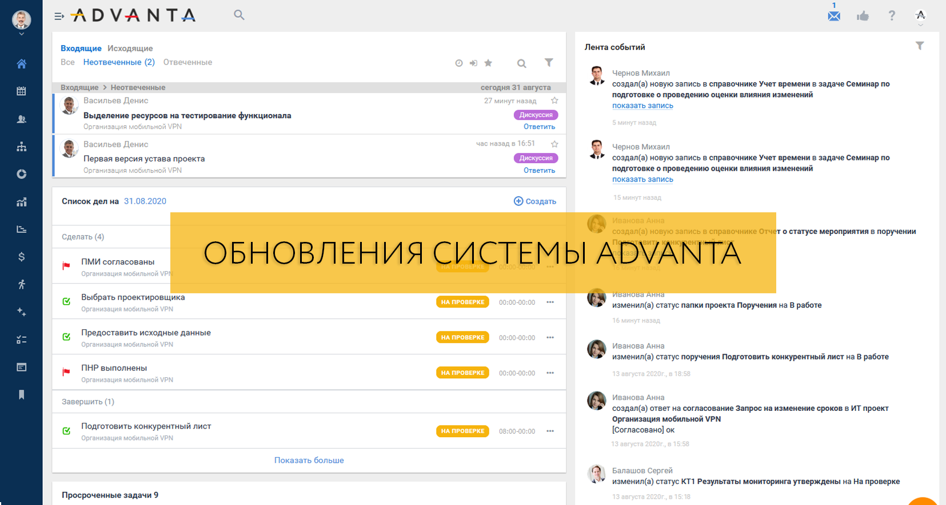Open the date 31.08.2020 picker
The image size is (946, 505).
(145, 201)
